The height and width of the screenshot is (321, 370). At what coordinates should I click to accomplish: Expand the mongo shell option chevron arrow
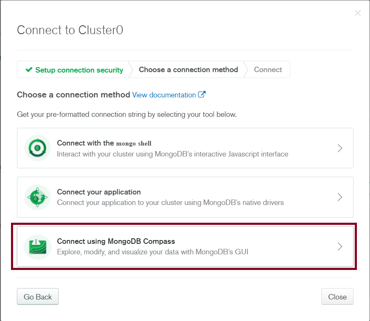pos(340,148)
